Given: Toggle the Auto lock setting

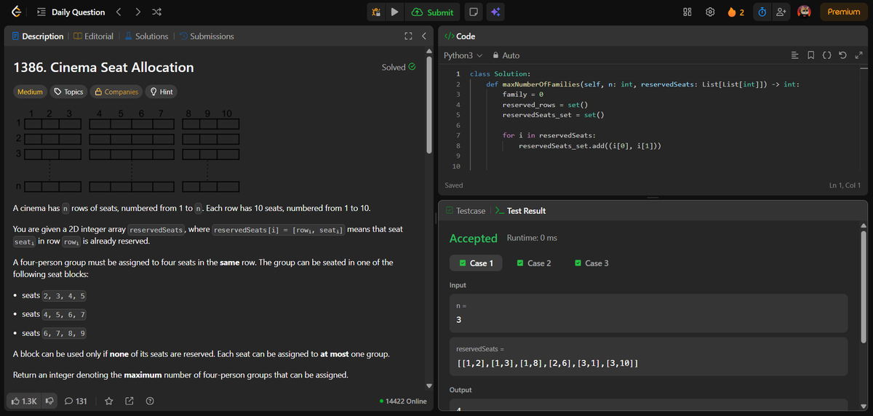Looking at the screenshot, I should (x=506, y=55).
